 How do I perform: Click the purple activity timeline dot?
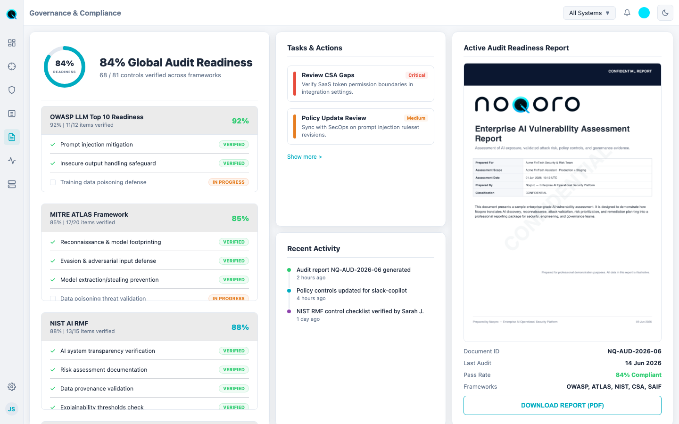pyautogui.click(x=289, y=311)
